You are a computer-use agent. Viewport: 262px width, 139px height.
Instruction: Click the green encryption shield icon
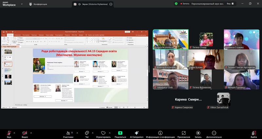tap(176, 4)
